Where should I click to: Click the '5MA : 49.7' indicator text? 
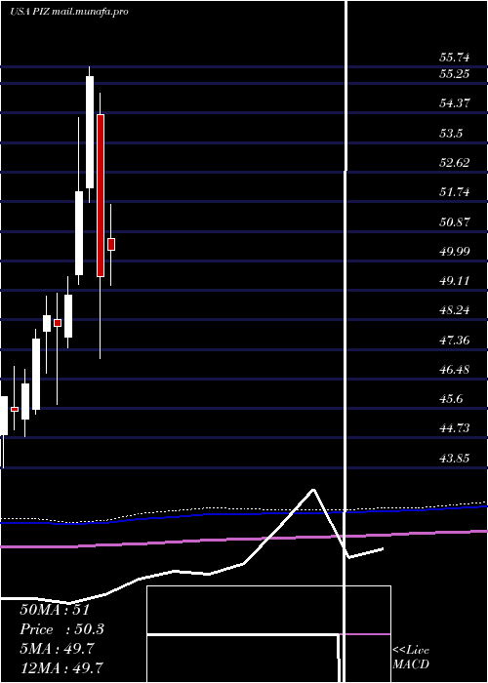57,649
